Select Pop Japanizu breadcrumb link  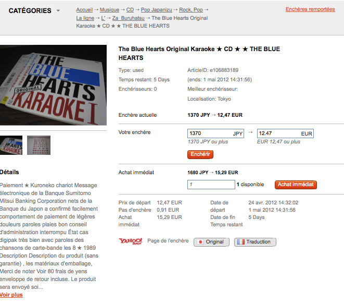click(x=157, y=10)
